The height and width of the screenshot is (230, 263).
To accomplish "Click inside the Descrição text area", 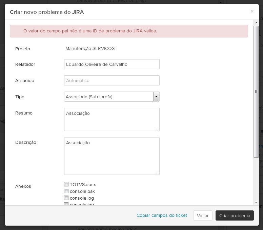I will [x=112, y=156].
